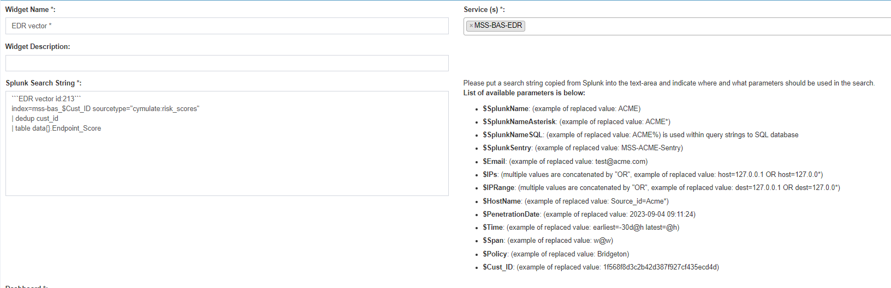This screenshot has height=288, width=891.
Task: Click the $IPRange parameter entry
Action: 661,187
